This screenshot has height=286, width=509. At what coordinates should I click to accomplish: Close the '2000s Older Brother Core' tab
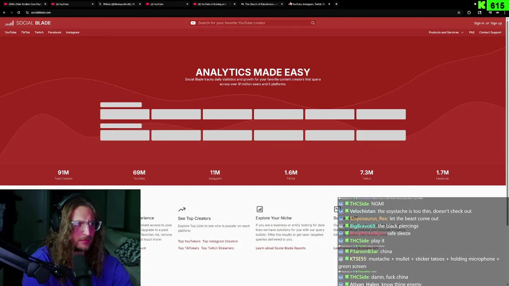pos(45,4)
